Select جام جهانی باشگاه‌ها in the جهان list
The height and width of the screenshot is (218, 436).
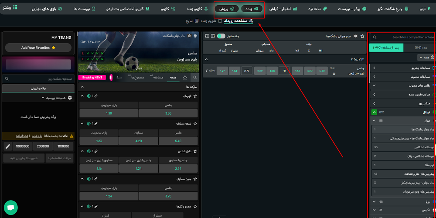[x=403, y=129]
